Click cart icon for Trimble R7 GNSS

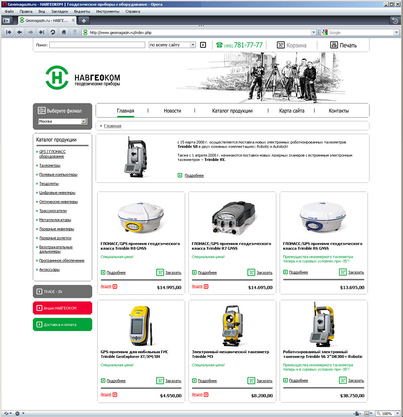pyautogui.click(x=251, y=272)
